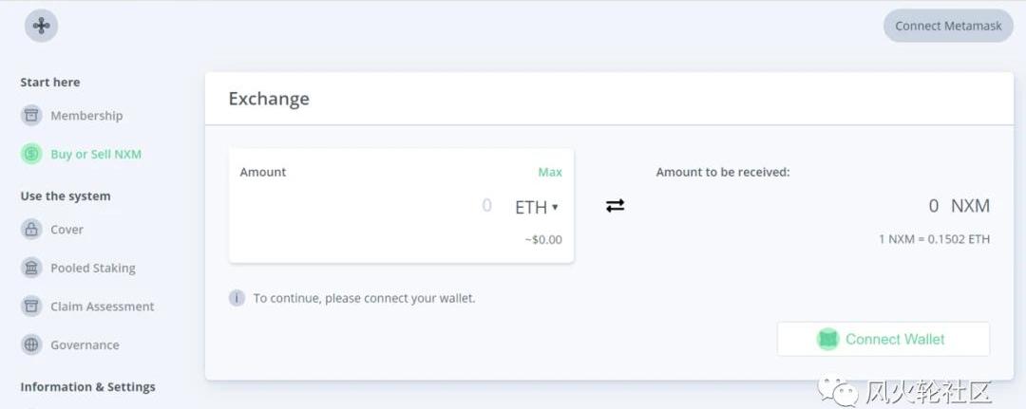Click the Governance globe icon
1026x409 pixels.
[31, 344]
